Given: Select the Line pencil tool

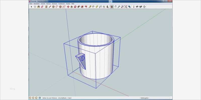Looking at the screenshot, I should coord(50,7).
